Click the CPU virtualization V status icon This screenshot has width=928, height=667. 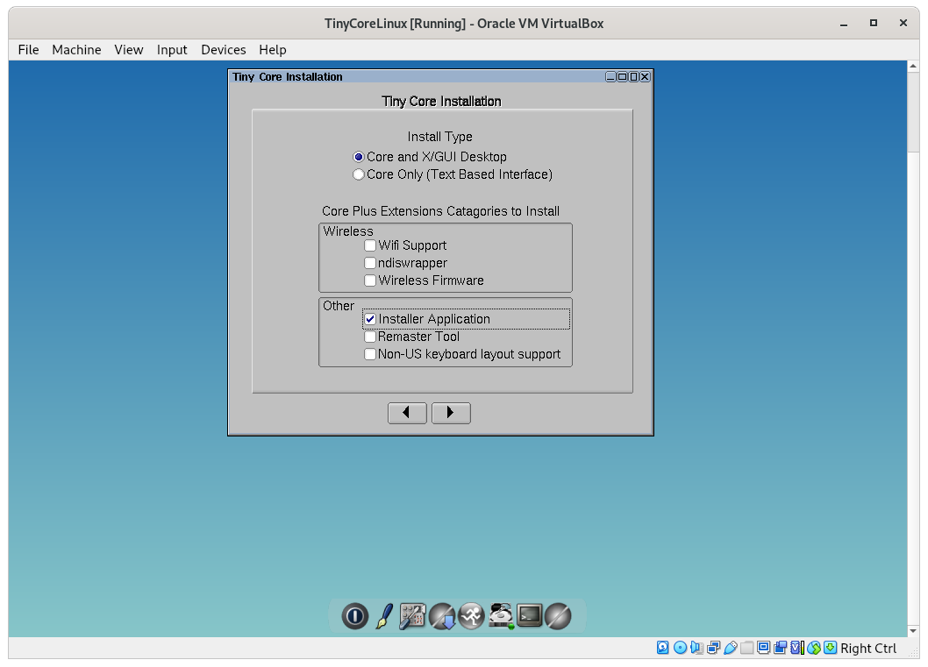pyautogui.click(x=796, y=648)
